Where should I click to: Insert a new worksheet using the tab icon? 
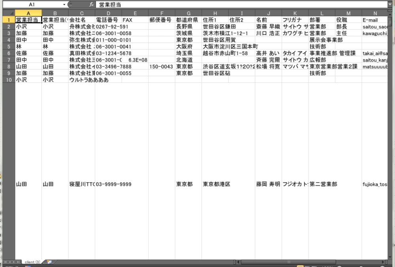[x=49, y=262]
